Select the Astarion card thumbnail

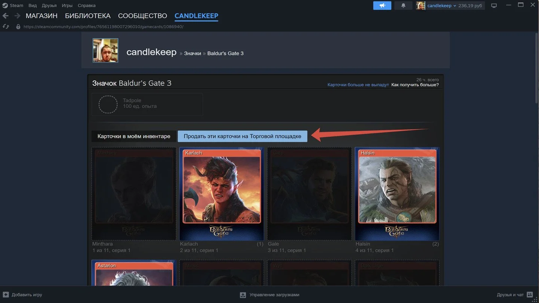(x=134, y=273)
